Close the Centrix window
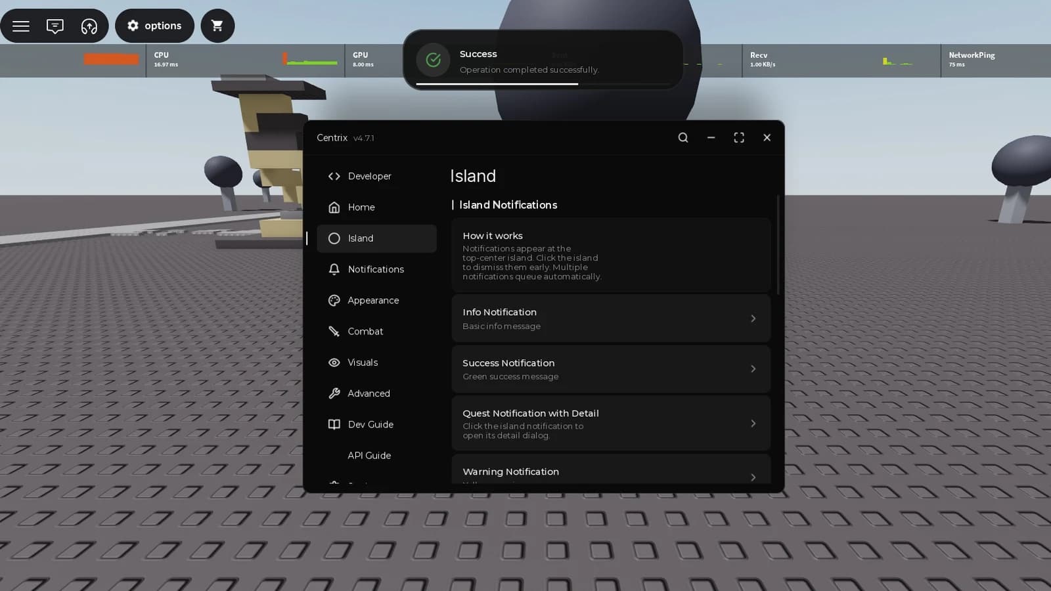This screenshot has width=1051, height=591. tap(767, 137)
